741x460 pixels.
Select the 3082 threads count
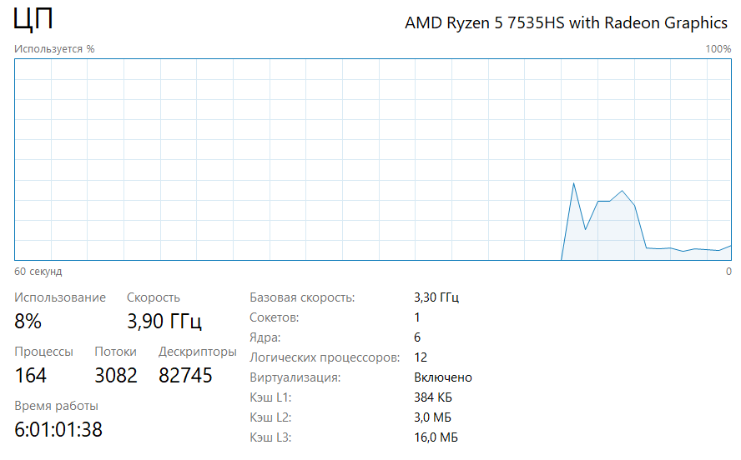[116, 376]
